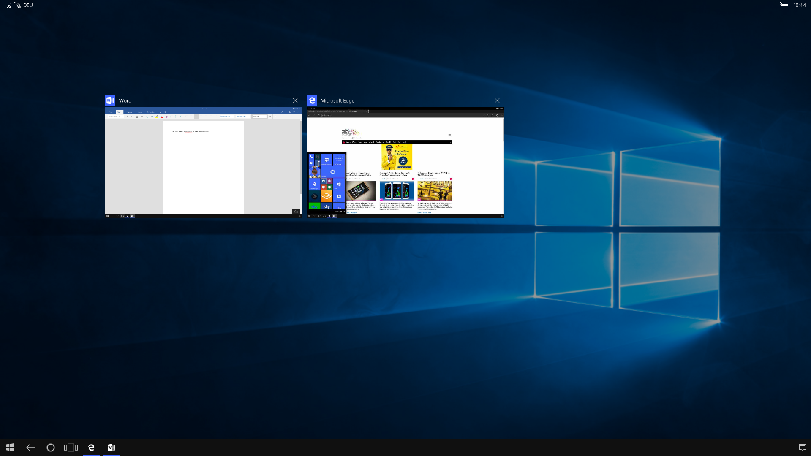
Task: Switch to Word via taskbar icon
Action: (112, 447)
